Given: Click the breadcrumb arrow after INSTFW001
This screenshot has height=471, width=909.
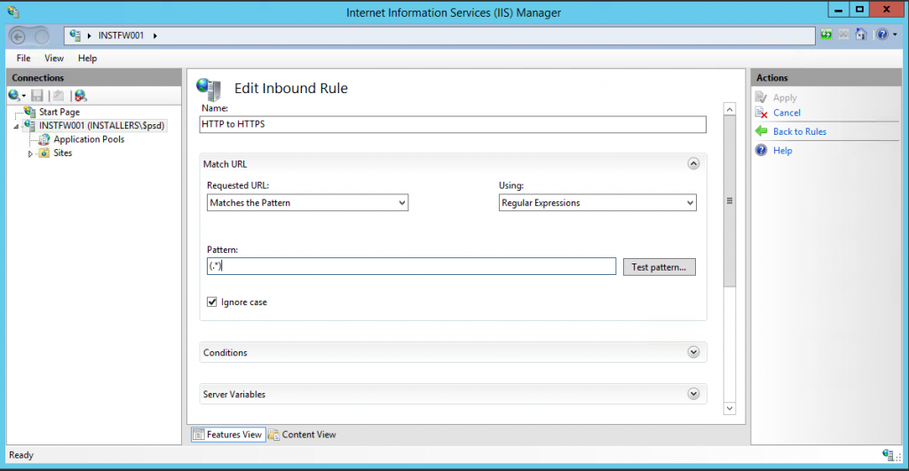Looking at the screenshot, I should [x=154, y=35].
